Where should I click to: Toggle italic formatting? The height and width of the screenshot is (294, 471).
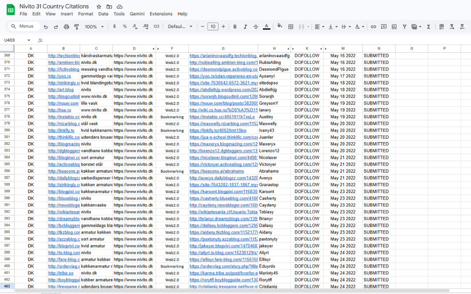(245, 27)
